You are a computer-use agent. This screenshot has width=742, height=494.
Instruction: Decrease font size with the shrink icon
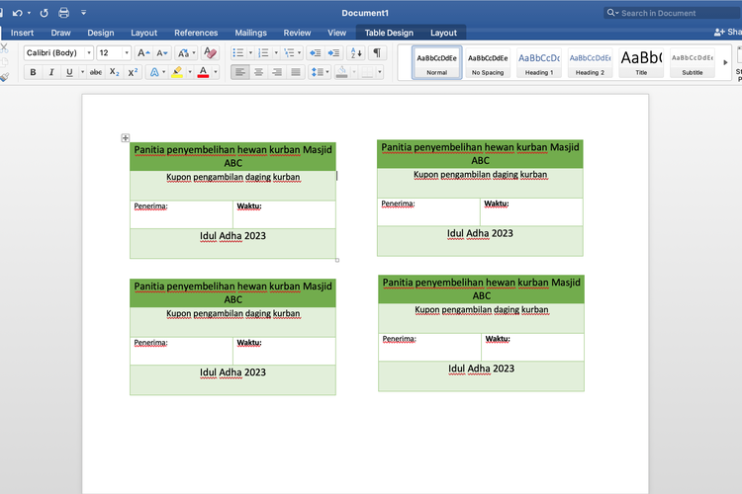coord(162,53)
